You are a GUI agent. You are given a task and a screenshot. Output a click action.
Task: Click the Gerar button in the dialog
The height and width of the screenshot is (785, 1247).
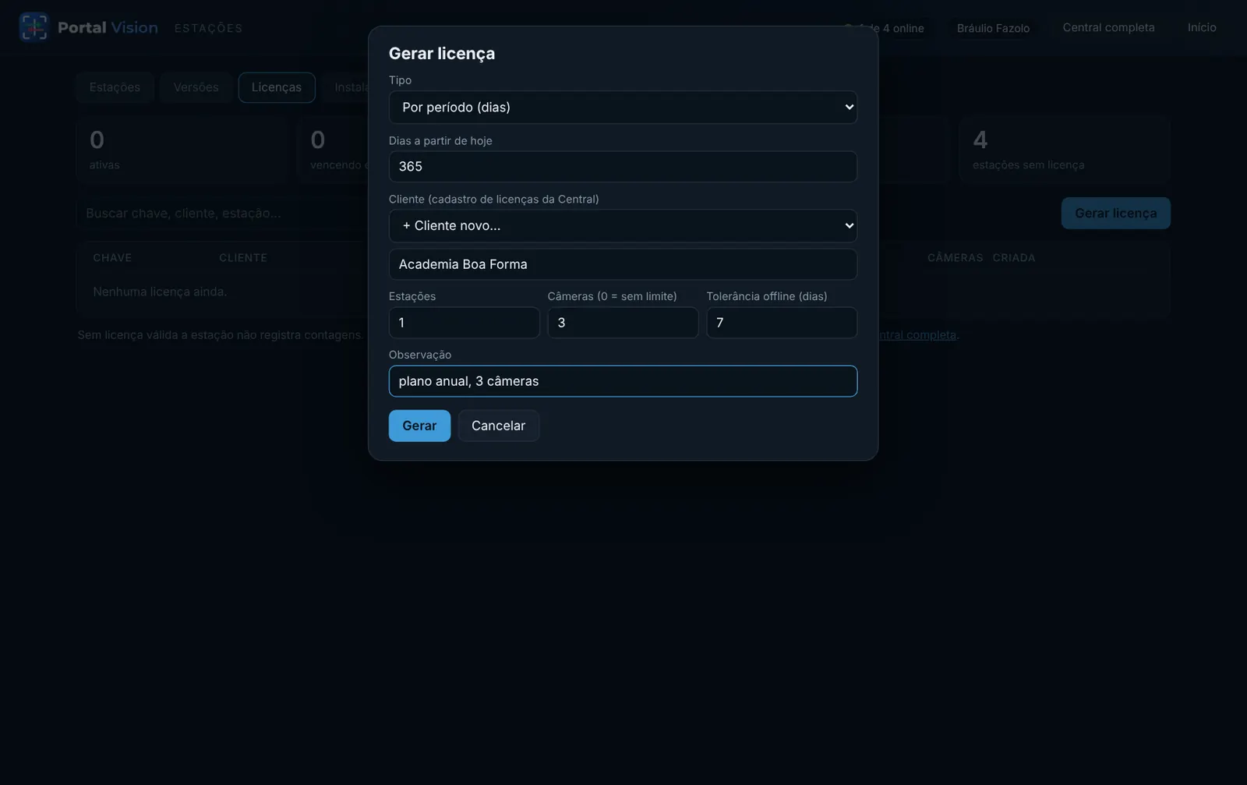point(419,426)
